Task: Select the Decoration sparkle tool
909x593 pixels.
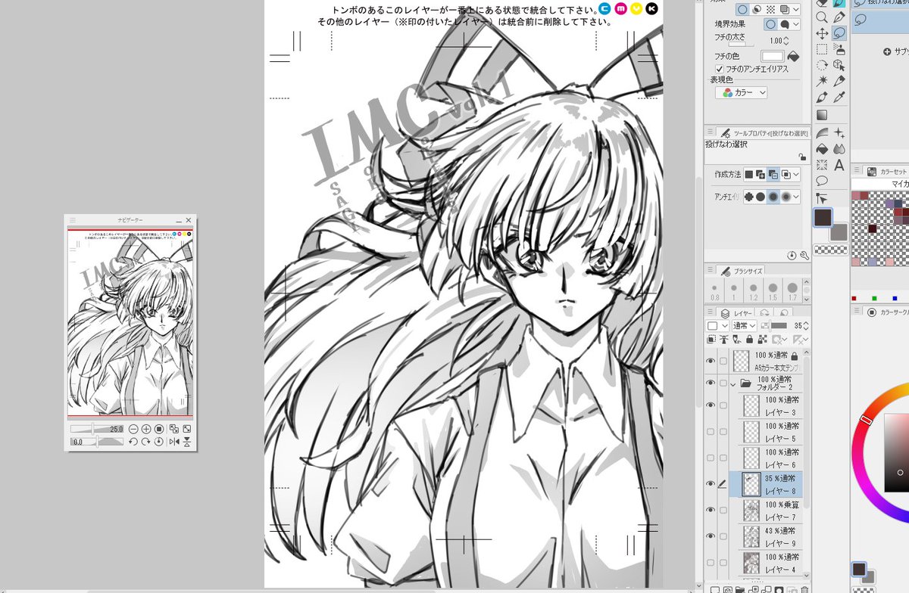Action: [x=839, y=132]
